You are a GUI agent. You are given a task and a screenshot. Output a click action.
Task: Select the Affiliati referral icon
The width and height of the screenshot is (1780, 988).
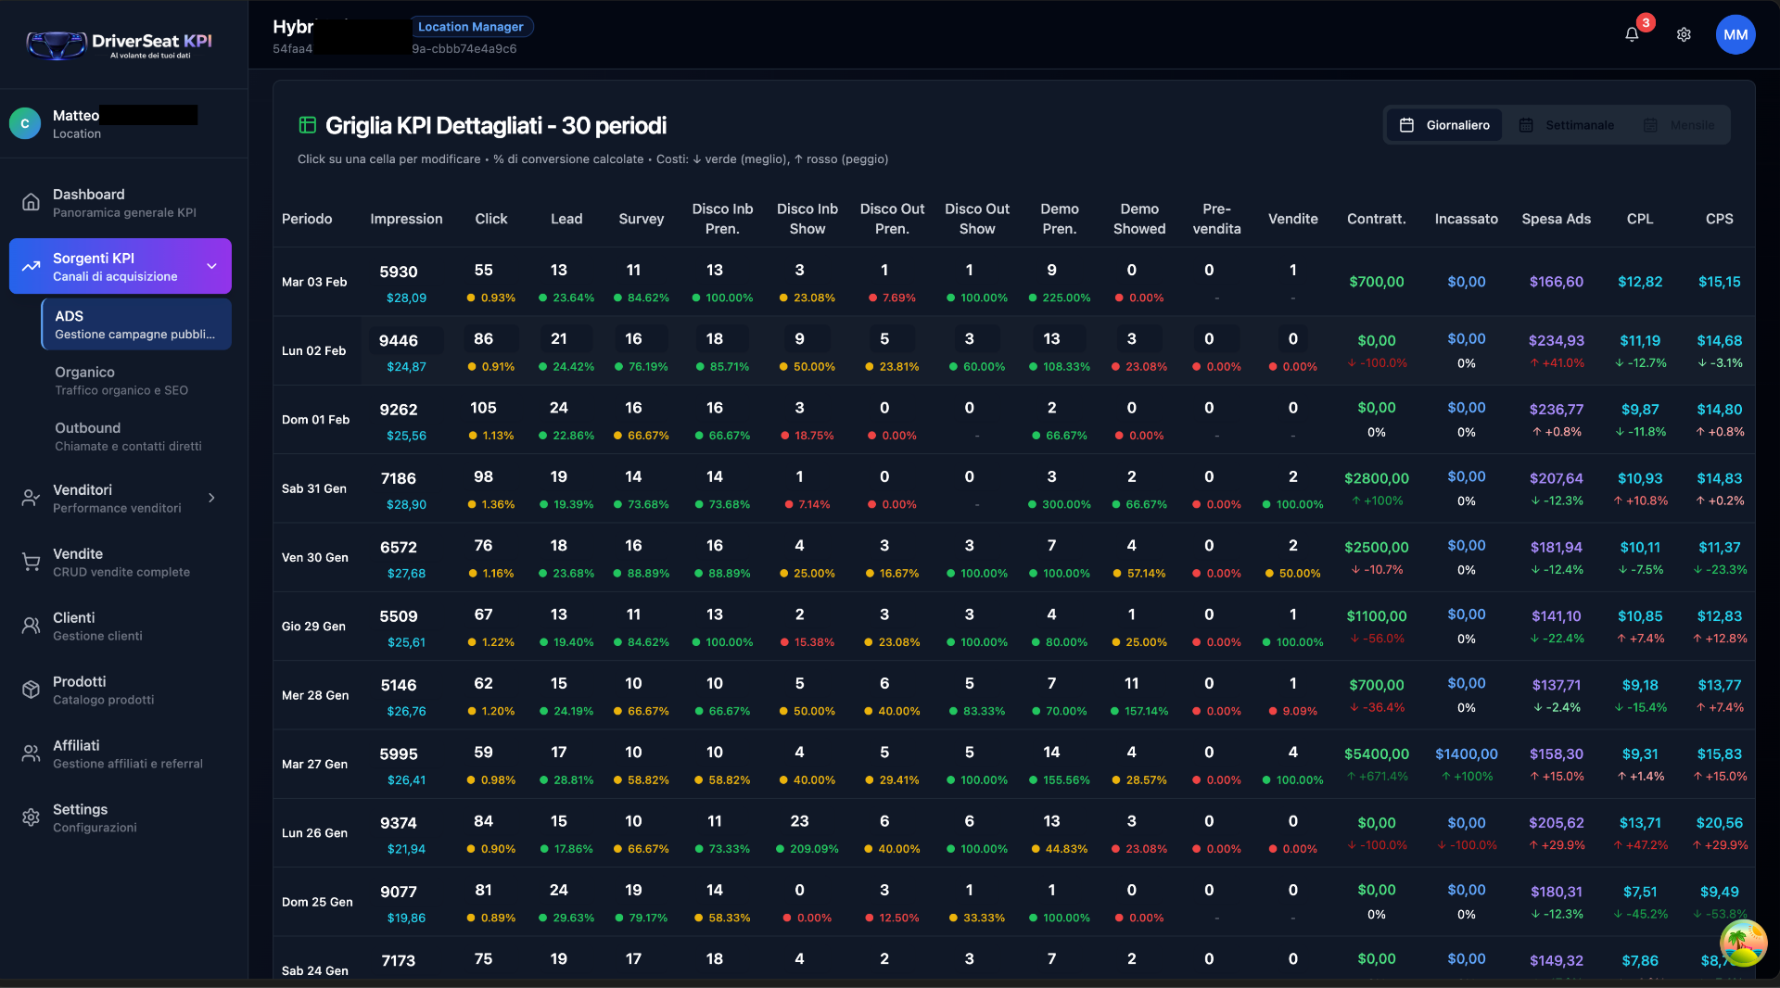tap(31, 753)
